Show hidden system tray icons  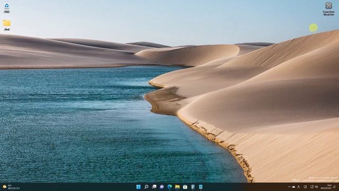[x=289, y=187]
